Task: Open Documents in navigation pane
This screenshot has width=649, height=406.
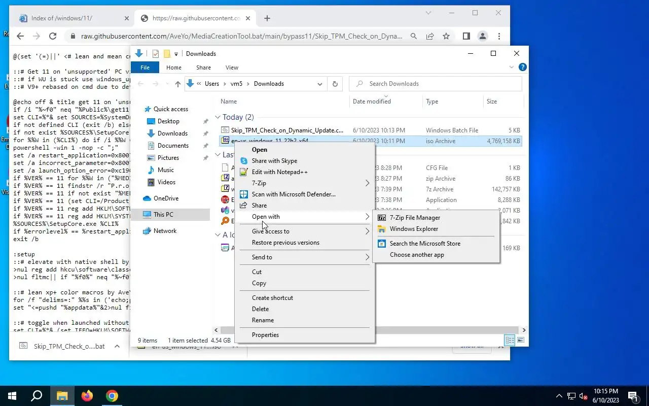Action: (173, 146)
